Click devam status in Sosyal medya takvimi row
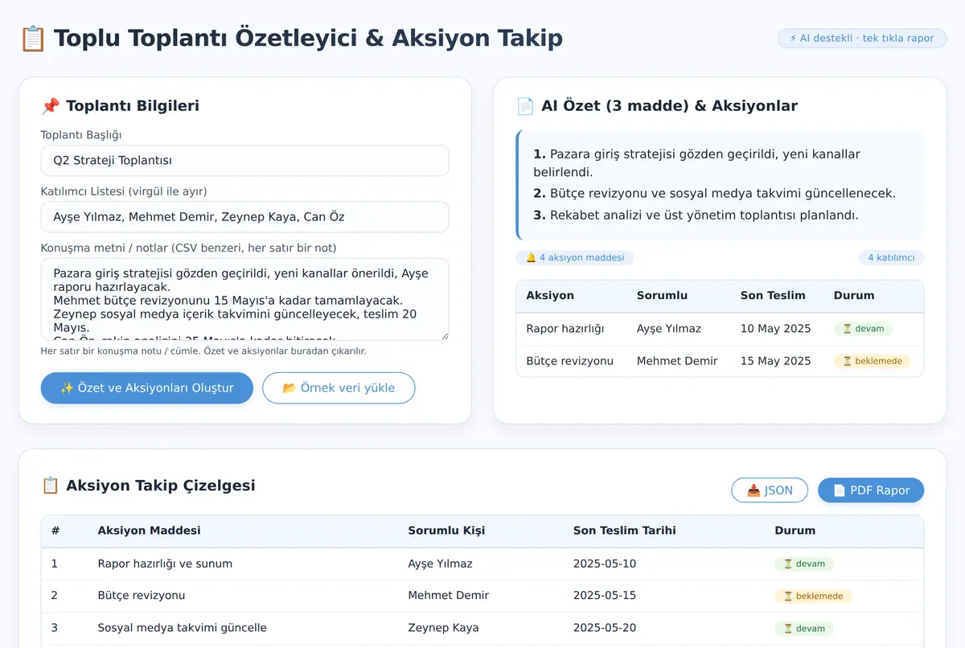 804,628
